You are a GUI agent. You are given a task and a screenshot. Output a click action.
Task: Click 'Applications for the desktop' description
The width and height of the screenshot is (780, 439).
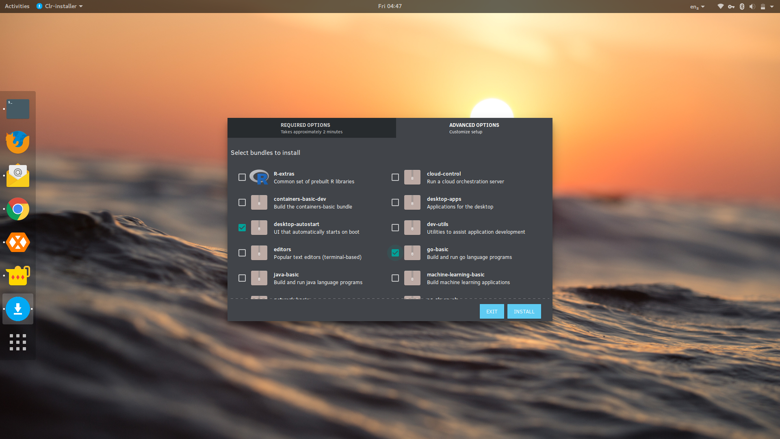click(x=460, y=207)
